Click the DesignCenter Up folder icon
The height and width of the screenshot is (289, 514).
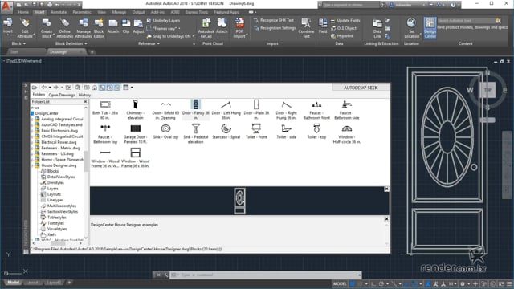coord(68,88)
